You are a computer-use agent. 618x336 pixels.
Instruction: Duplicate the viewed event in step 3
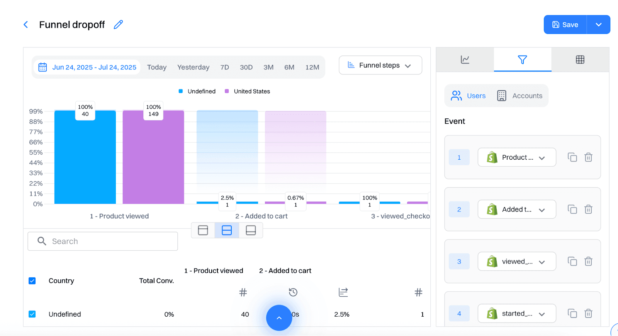pos(572,262)
